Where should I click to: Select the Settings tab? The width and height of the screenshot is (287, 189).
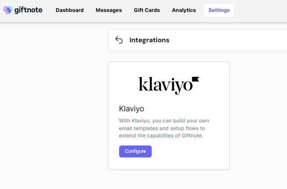(x=219, y=10)
